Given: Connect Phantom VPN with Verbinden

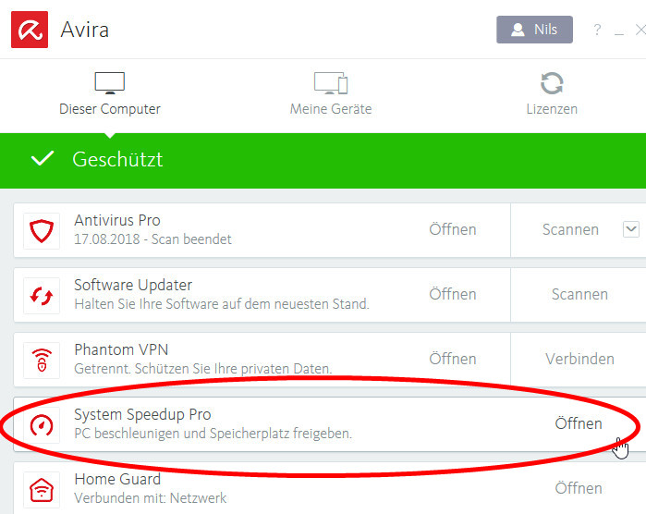Looking at the screenshot, I should click(579, 359).
